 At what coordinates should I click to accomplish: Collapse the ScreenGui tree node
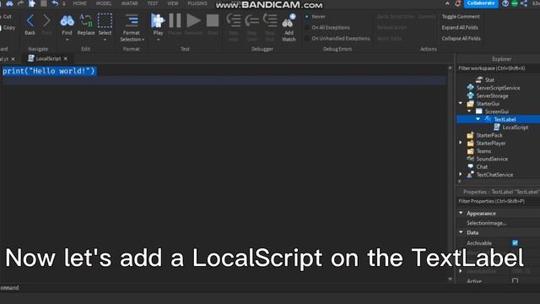(x=469, y=111)
